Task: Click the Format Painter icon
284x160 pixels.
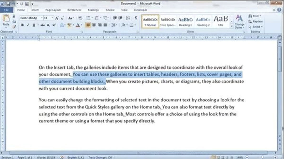Action: coord(14,27)
